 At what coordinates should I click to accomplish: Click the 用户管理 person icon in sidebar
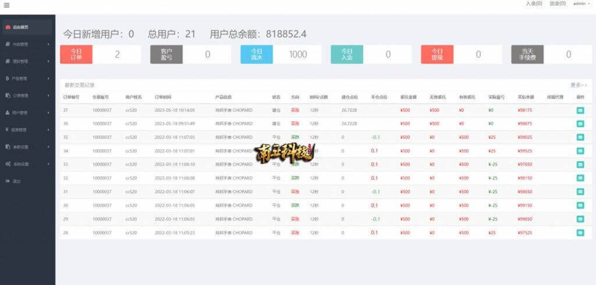click(x=7, y=112)
